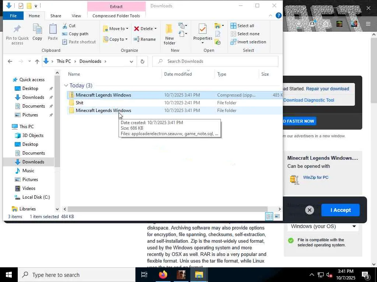Go up one folder level
The image size is (377, 282).
pos(37,61)
